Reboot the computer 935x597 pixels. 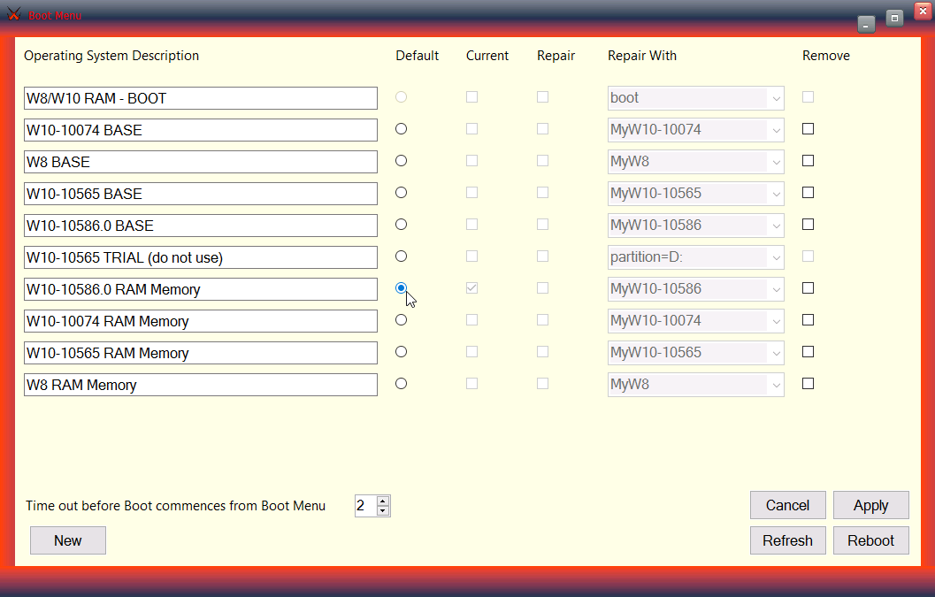(870, 540)
